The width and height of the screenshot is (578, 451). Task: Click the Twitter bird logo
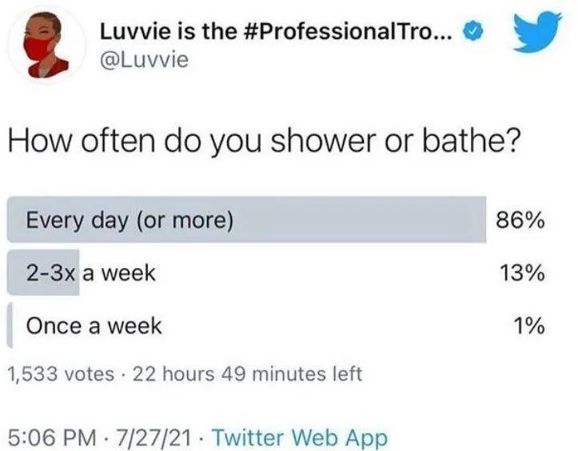point(537,32)
